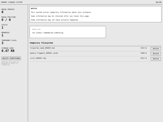The width and height of the screenshot is (163, 122).
Task: Click the size value of forgotten_name_000003.dat
Action: 143,48
